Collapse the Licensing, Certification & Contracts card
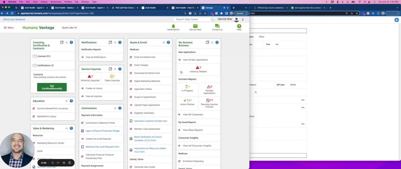 pos(62,42)
